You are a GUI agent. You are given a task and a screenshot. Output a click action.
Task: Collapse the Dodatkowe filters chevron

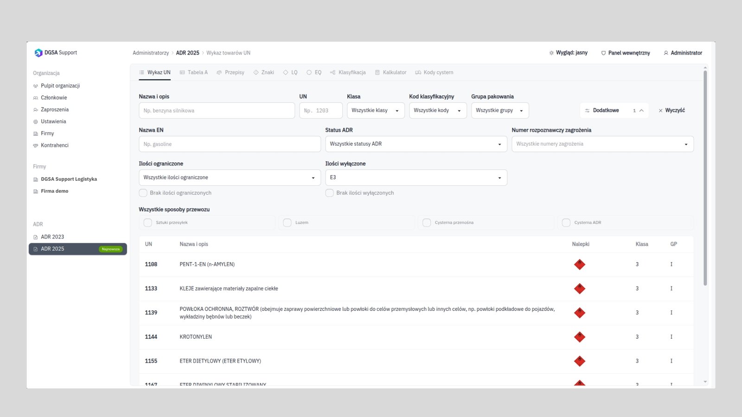[x=642, y=110]
